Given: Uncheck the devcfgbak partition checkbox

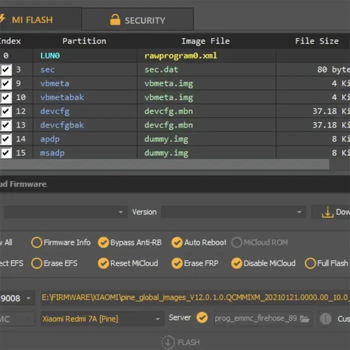Looking at the screenshot, I should pos(5,125).
